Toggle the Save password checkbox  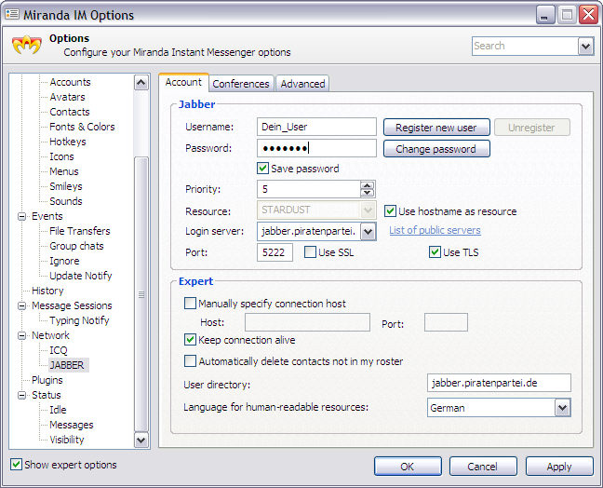263,169
